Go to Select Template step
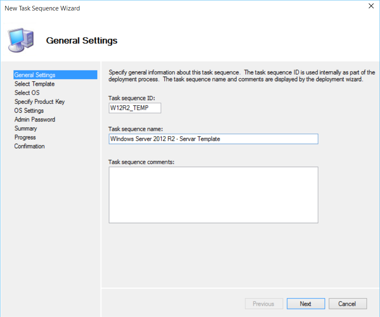Viewport: 380px width, 317px height. [34, 84]
